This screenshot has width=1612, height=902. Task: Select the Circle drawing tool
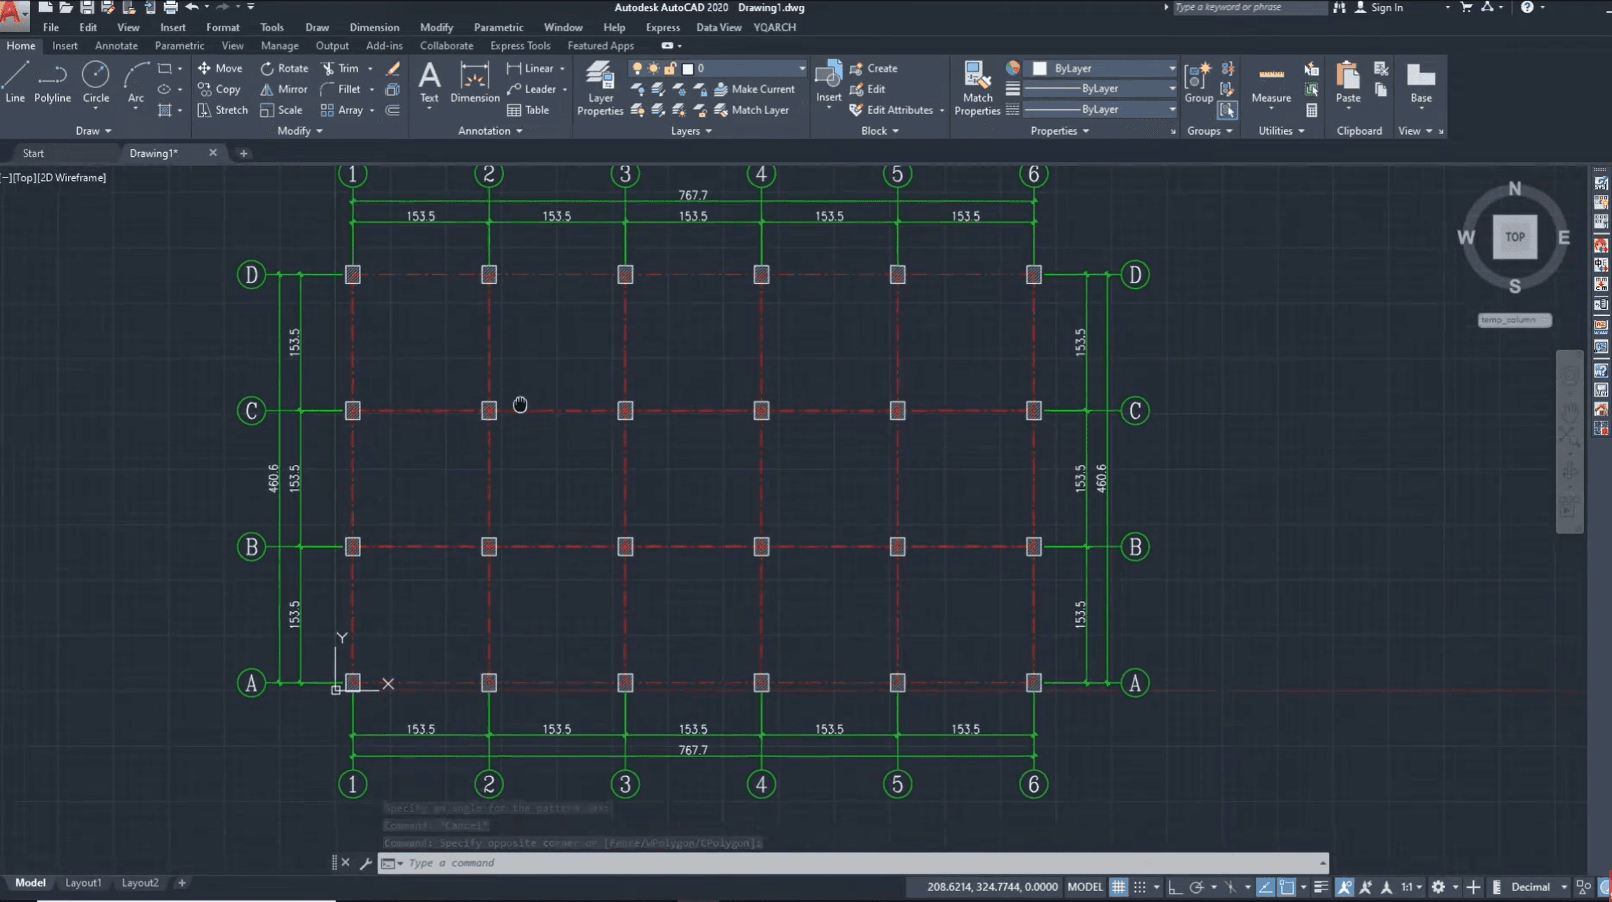(x=95, y=83)
